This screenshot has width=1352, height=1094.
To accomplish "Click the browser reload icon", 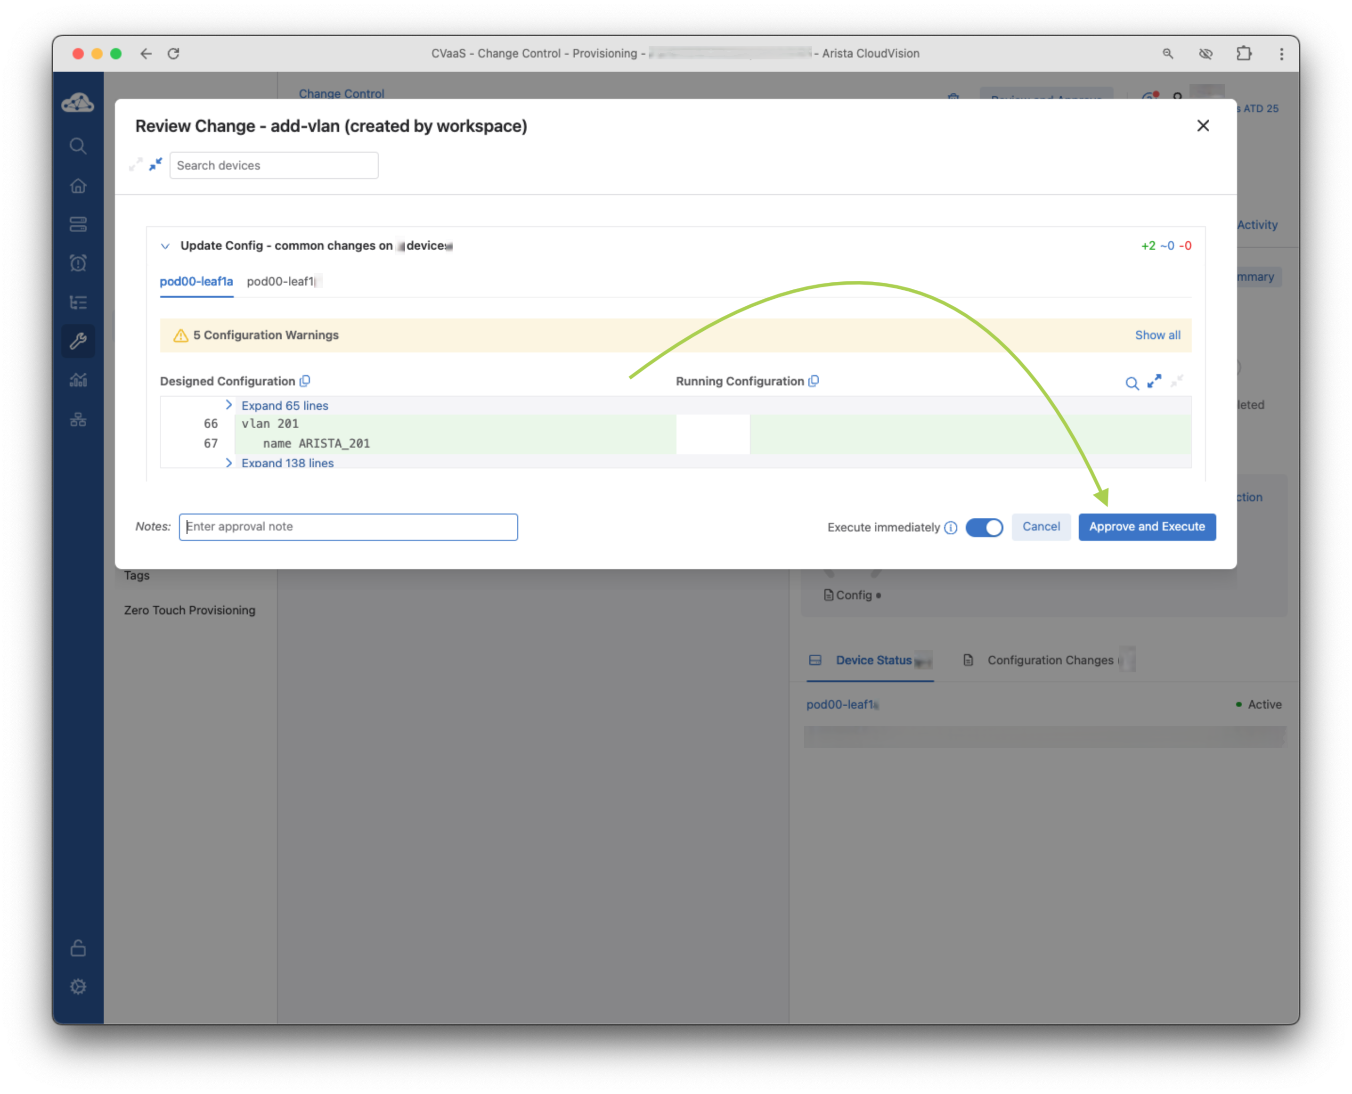I will pos(173,54).
